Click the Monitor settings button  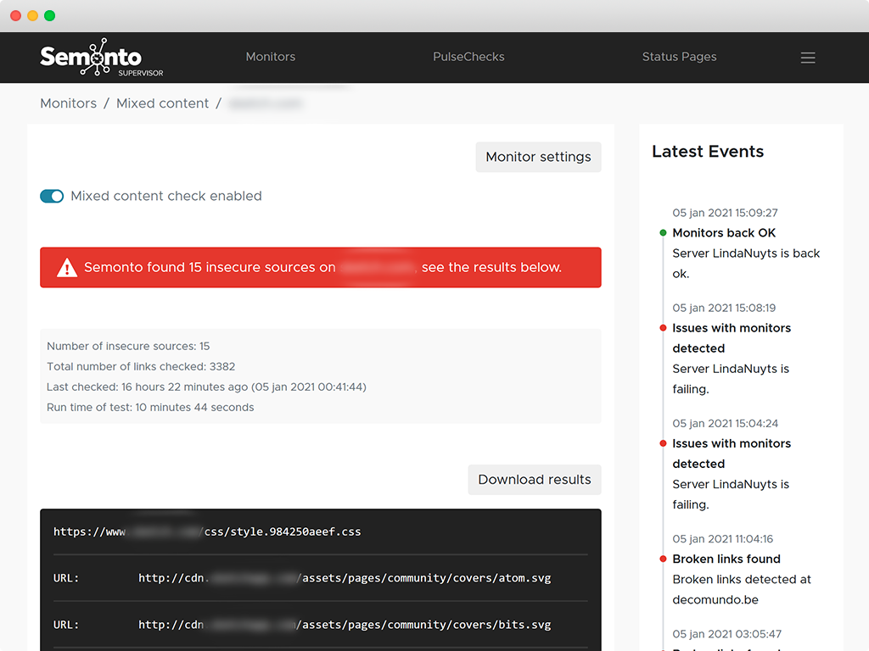[x=538, y=157]
